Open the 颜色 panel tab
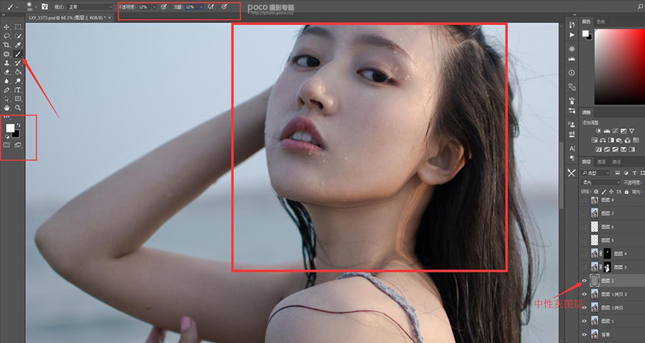 [586, 21]
